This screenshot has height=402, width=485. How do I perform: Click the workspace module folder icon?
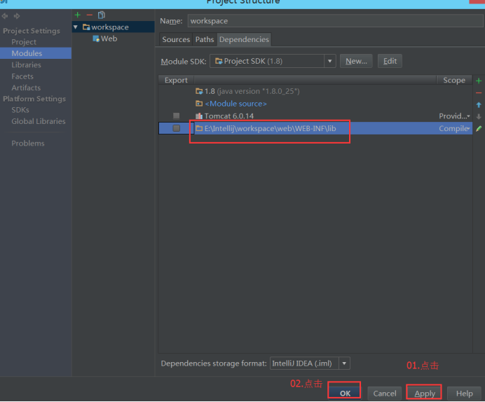[86, 27]
